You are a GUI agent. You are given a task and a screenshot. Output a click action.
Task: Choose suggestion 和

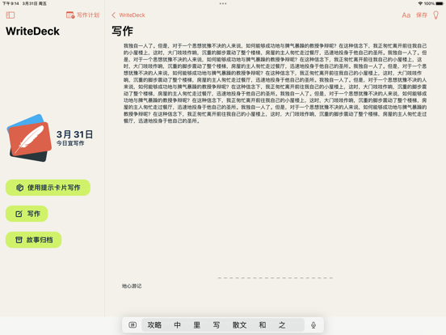(263, 324)
